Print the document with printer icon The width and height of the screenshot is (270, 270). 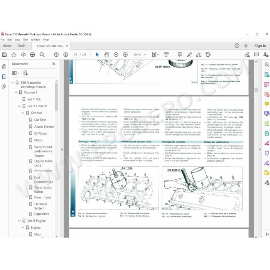32,55
